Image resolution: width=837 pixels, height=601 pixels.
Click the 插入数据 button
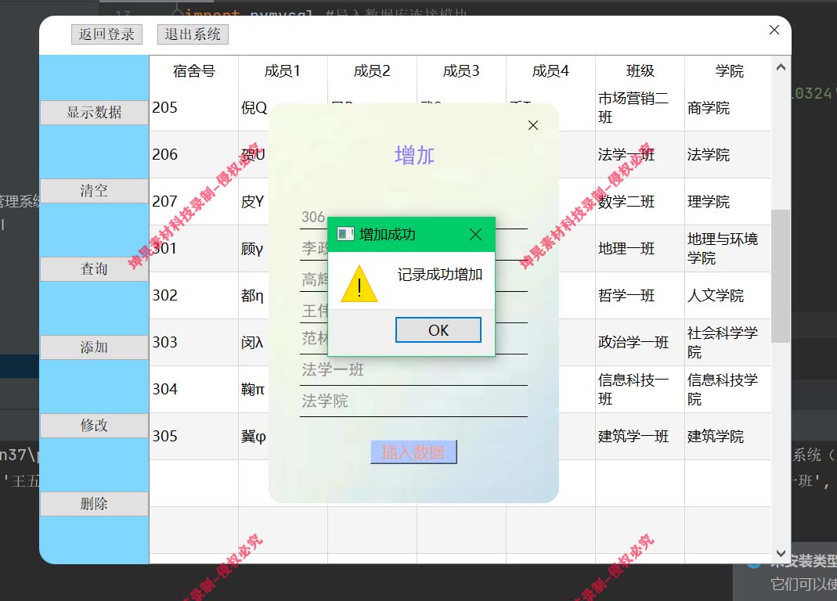click(413, 452)
